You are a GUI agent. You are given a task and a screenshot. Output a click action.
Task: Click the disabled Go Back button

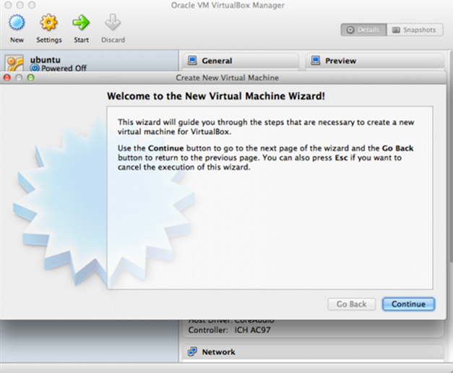[352, 304]
